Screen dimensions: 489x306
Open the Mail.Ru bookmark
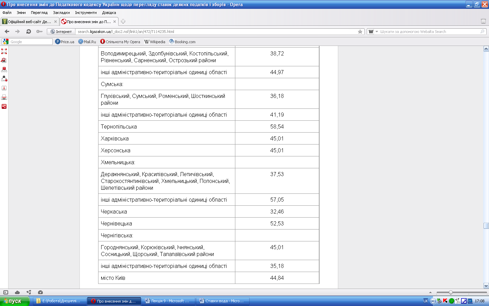pos(87,42)
